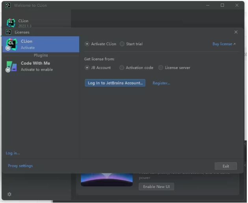Maximize the Welcome to CLion window
This screenshot has height=203, width=248.
222,5
